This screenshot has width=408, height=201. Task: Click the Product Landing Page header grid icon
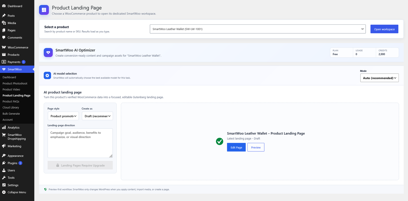pos(44,10)
